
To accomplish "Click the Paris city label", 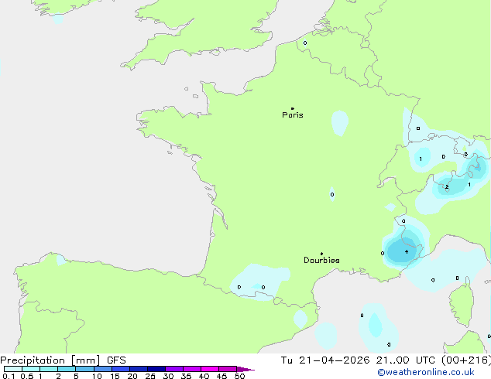I will click(293, 115).
